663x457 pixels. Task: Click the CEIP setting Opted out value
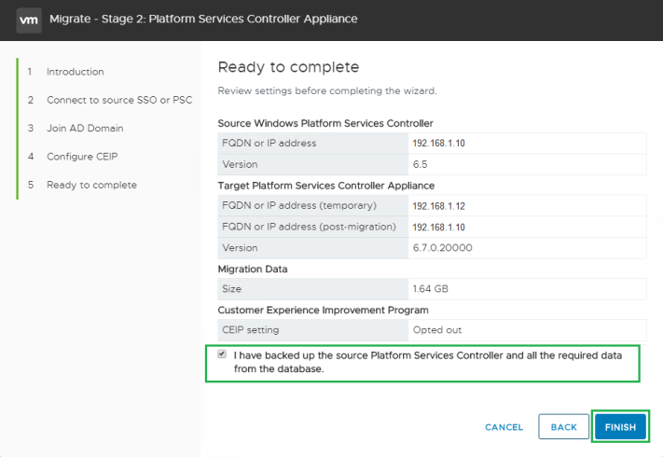tap(435, 329)
